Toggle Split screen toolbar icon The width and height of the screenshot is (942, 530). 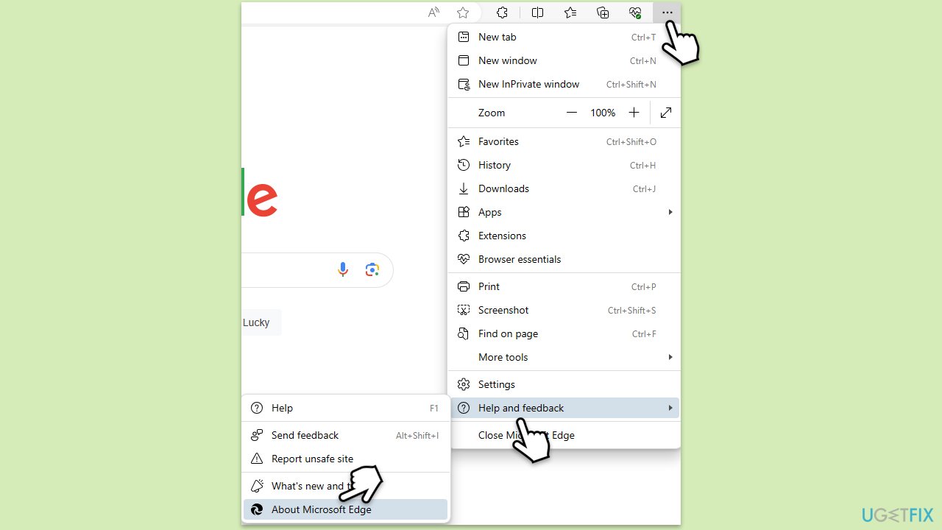[x=538, y=13]
